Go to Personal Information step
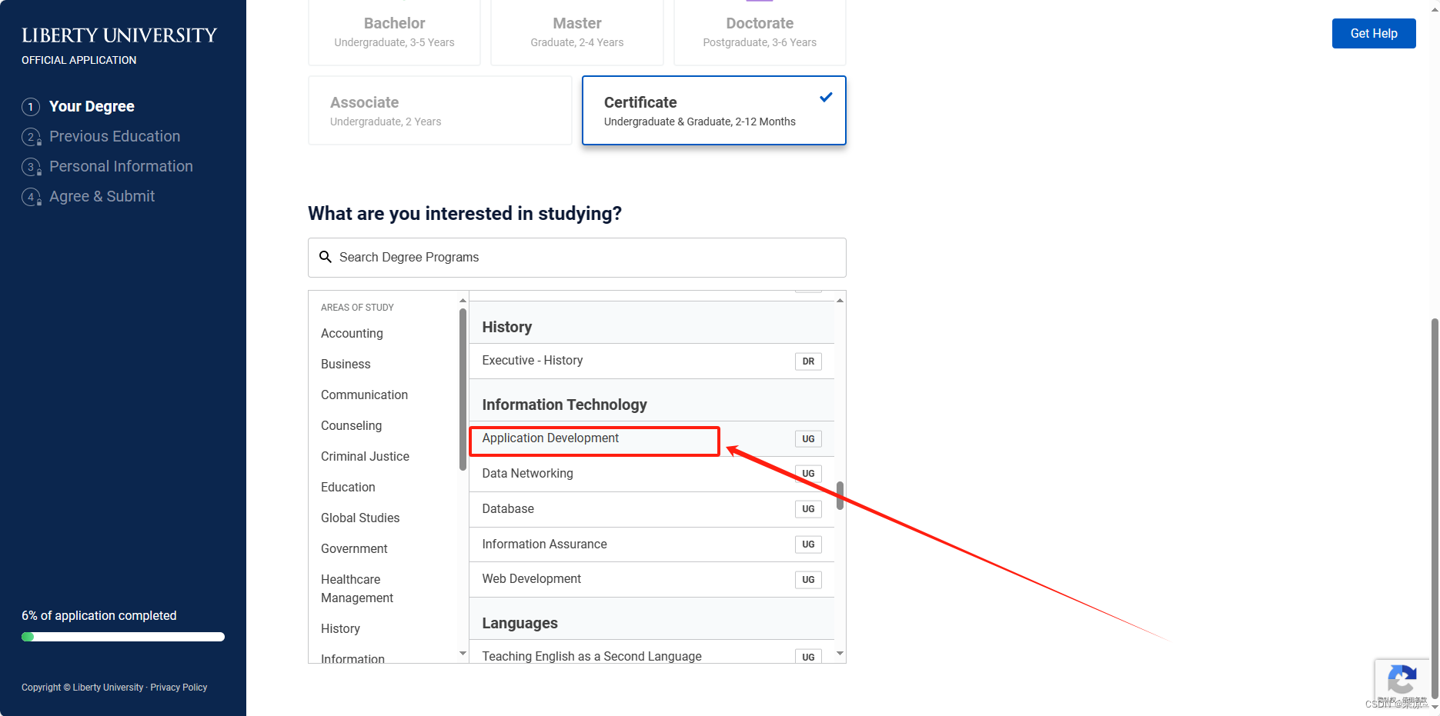Screen dimensions: 1440x716 pos(121,167)
